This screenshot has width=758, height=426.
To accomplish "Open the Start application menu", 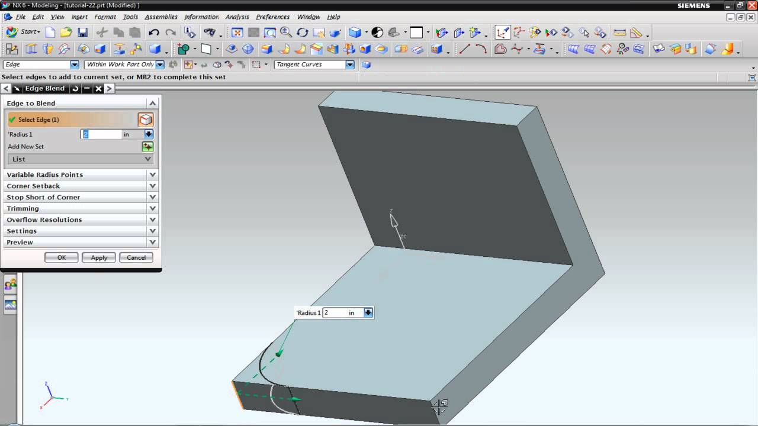I will pos(24,32).
